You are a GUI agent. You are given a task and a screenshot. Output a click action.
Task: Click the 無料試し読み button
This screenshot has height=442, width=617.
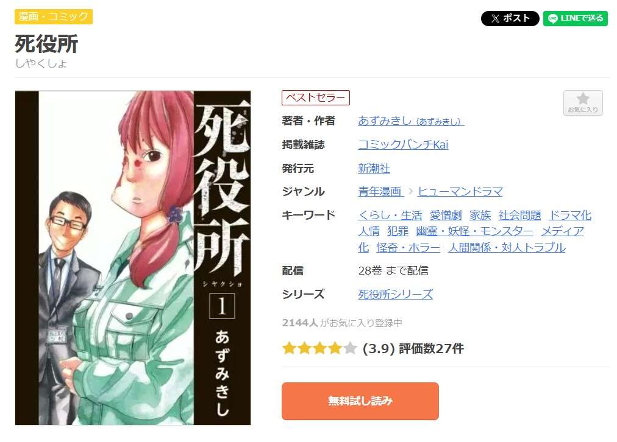coord(360,401)
